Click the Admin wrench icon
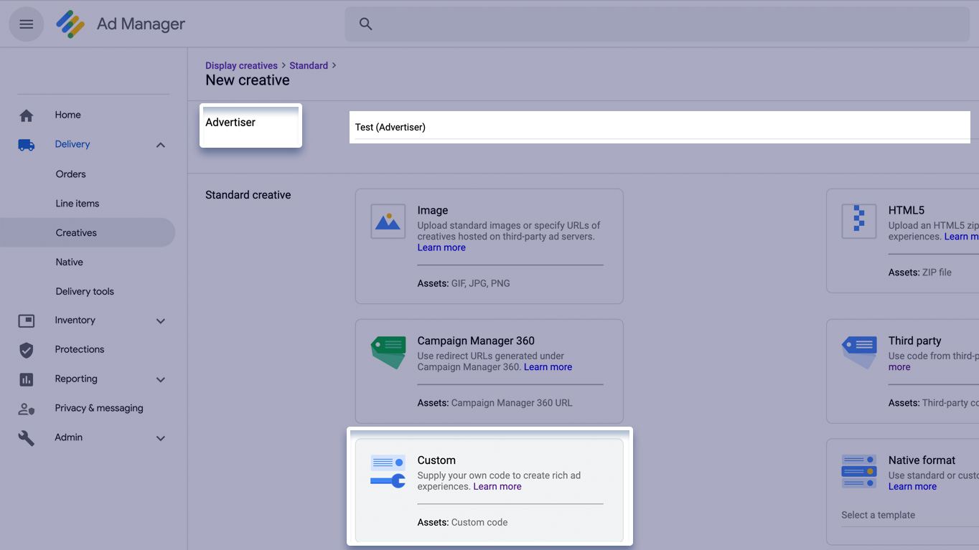The width and height of the screenshot is (979, 550). (27, 438)
